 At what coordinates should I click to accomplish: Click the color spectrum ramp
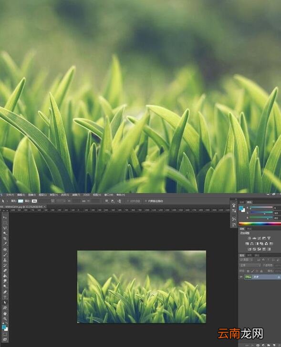pyautogui.click(x=260, y=224)
